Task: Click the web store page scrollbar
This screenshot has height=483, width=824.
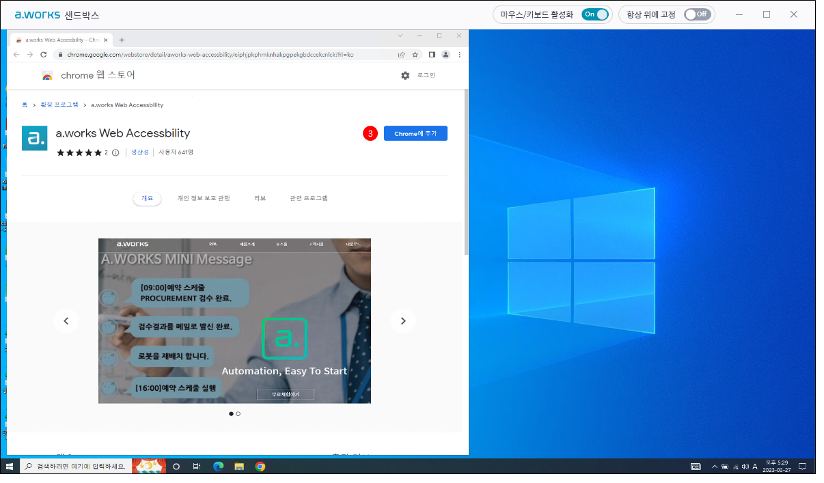Action: [x=467, y=171]
